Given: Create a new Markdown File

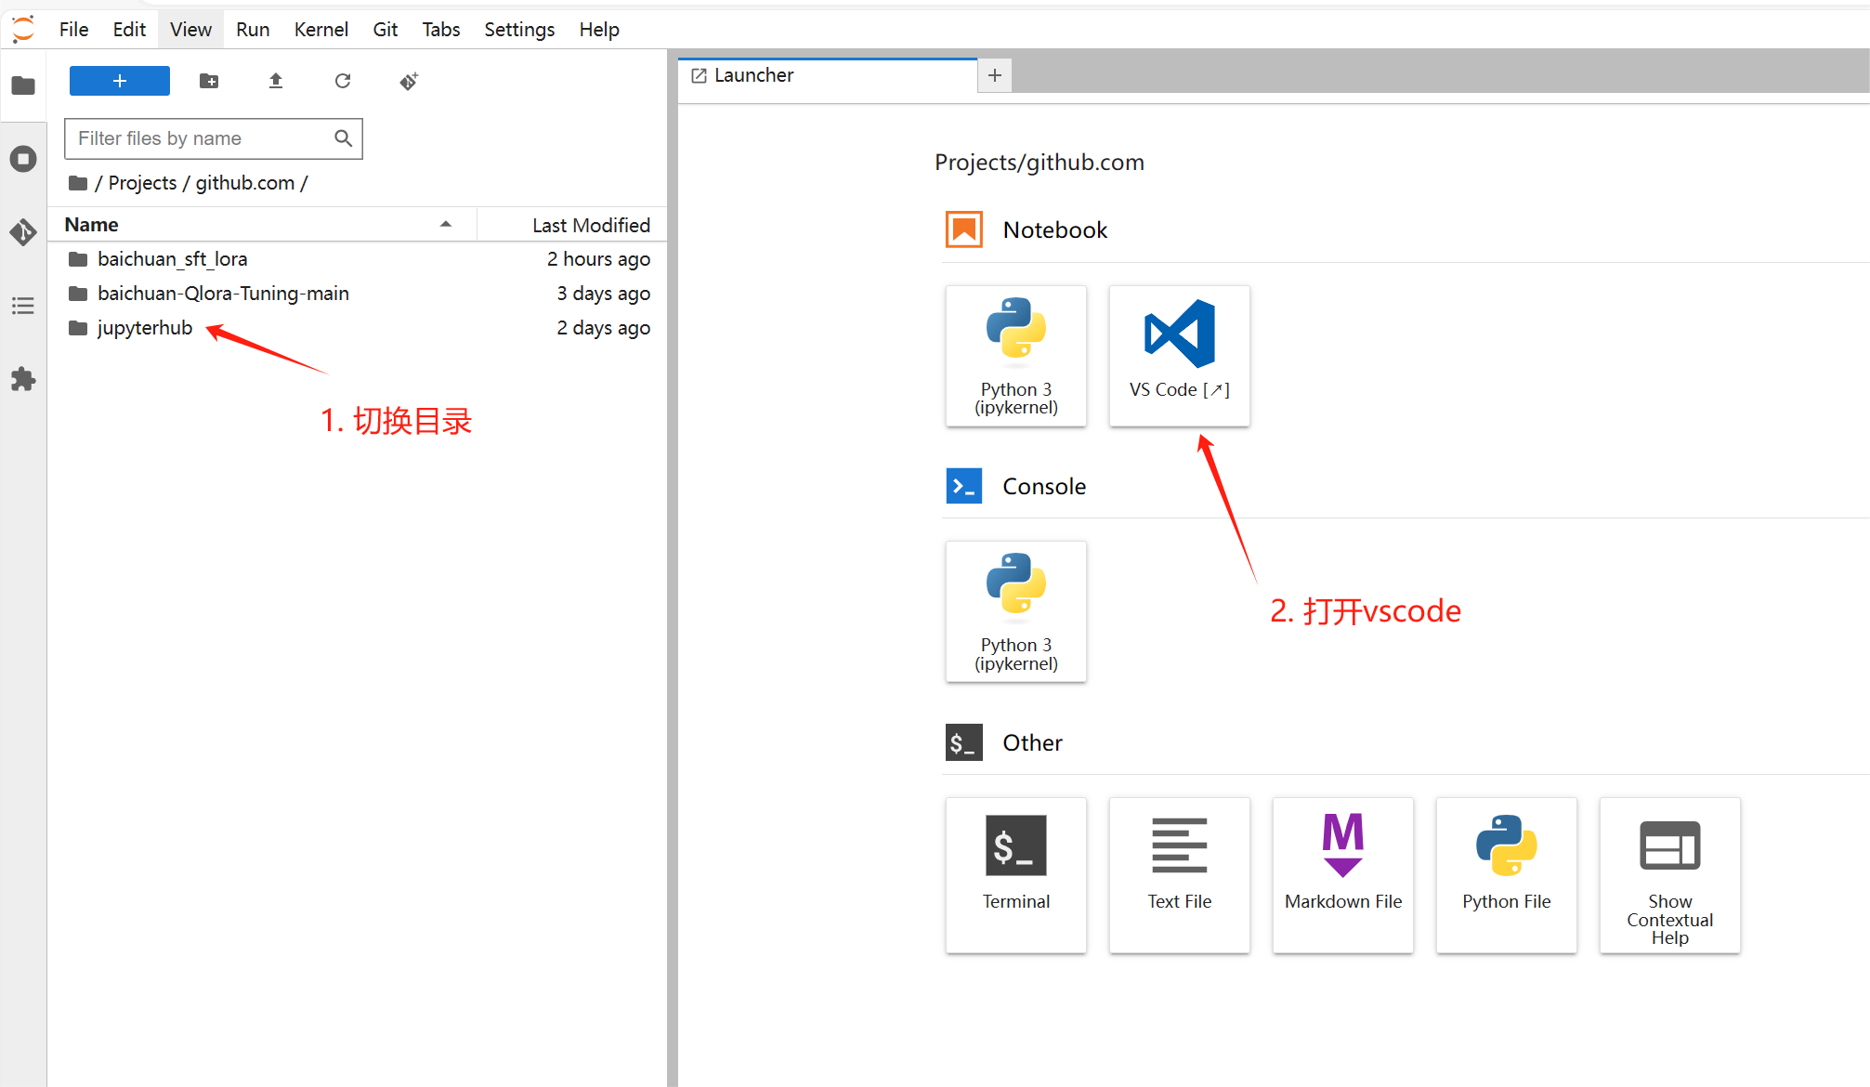Looking at the screenshot, I should (1342, 873).
